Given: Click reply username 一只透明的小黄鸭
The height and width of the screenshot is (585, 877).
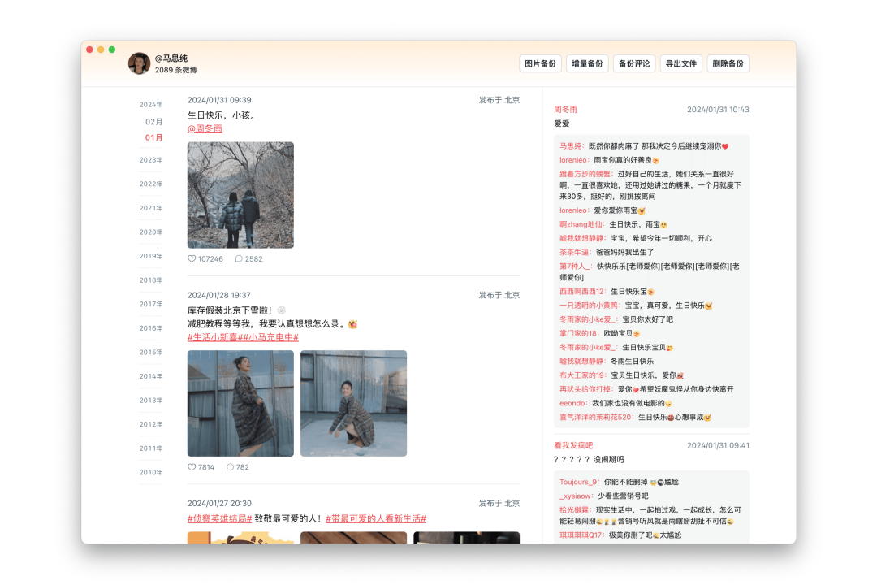Looking at the screenshot, I should pyautogui.click(x=589, y=305).
